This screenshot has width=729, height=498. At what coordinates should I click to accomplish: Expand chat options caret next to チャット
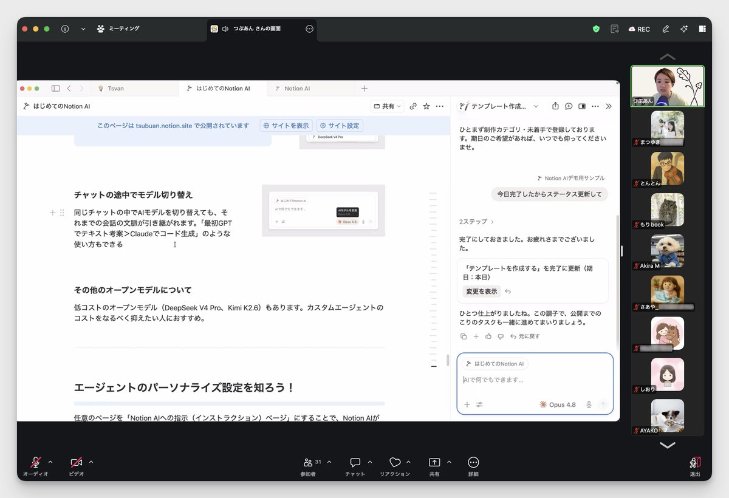tap(370, 462)
